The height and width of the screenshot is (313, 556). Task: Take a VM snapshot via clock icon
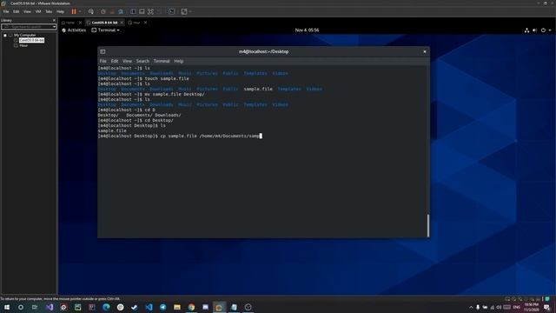103,11
